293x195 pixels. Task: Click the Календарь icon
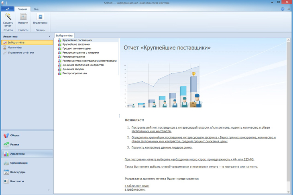pyautogui.click(x=6, y=172)
